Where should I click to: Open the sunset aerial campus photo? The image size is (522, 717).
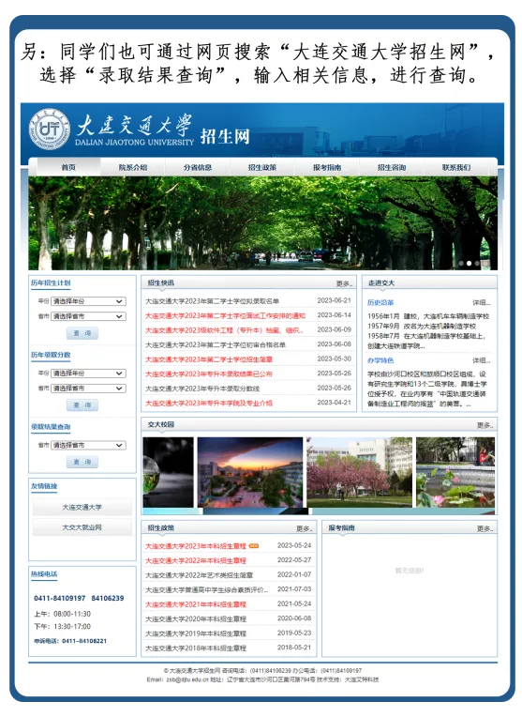click(250, 472)
